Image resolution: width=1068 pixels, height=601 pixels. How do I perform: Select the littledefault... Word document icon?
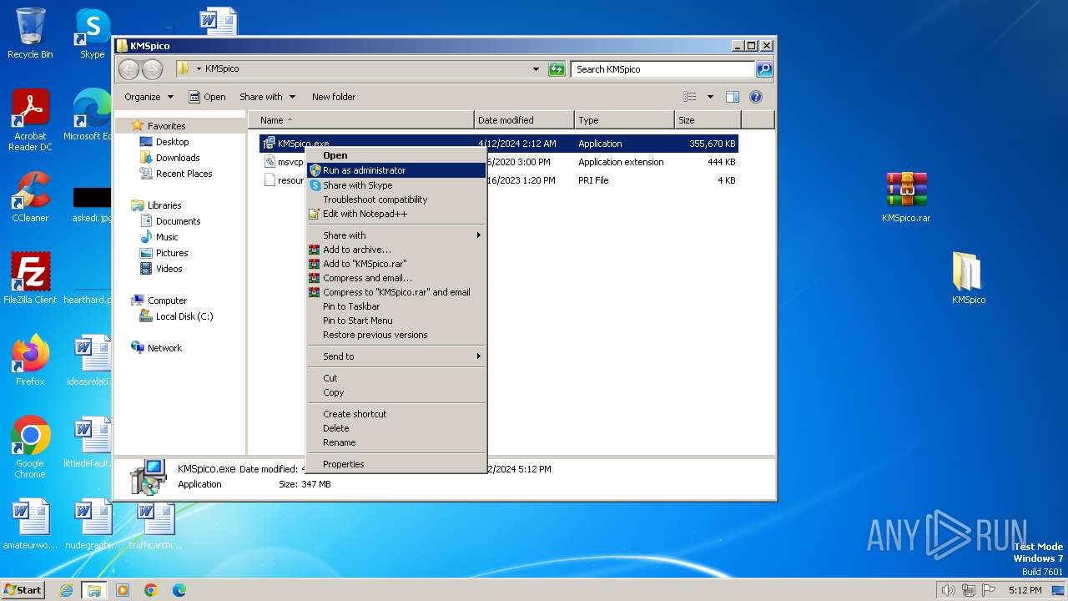(90, 442)
